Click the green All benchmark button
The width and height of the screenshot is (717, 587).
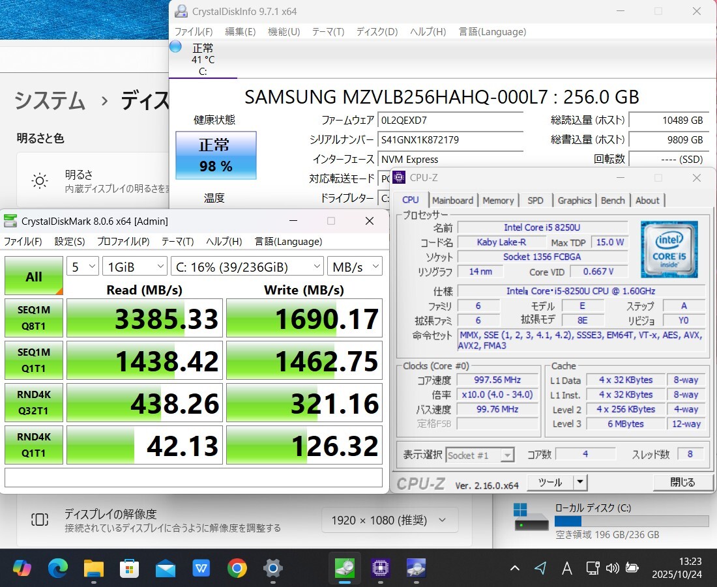(x=34, y=276)
